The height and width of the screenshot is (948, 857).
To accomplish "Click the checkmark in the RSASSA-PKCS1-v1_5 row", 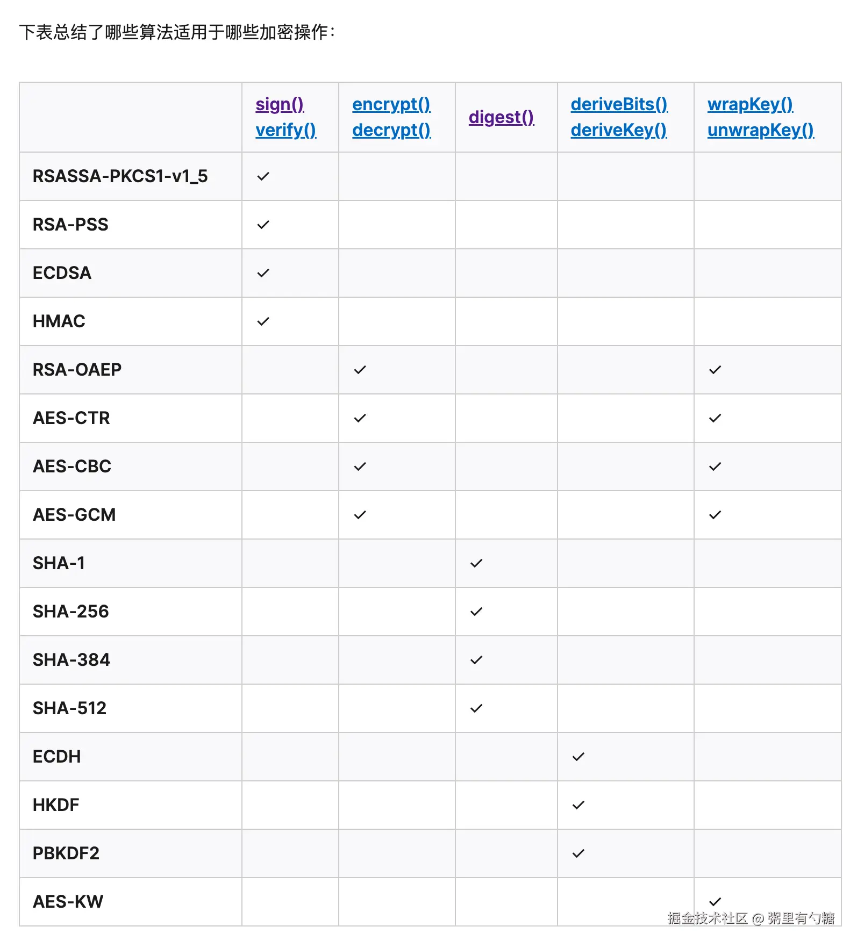I will pos(263,176).
